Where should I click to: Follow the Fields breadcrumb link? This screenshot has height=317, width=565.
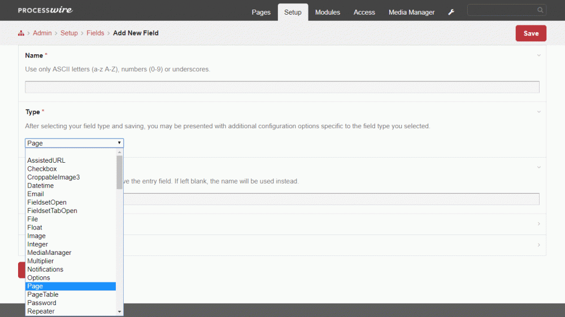click(95, 33)
